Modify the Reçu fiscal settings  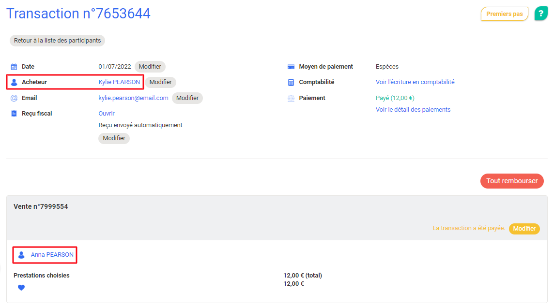(x=114, y=138)
